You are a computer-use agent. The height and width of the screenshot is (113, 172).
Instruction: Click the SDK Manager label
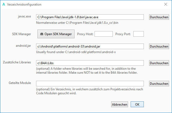click(x=22, y=34)
